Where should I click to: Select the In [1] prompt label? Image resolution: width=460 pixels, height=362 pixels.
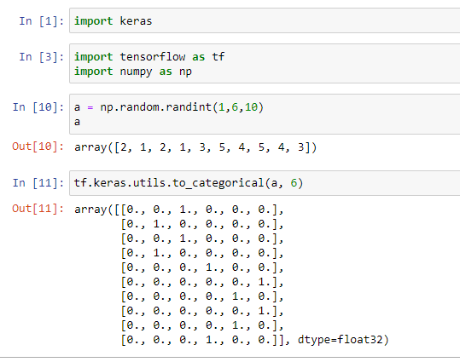(41, 21)
